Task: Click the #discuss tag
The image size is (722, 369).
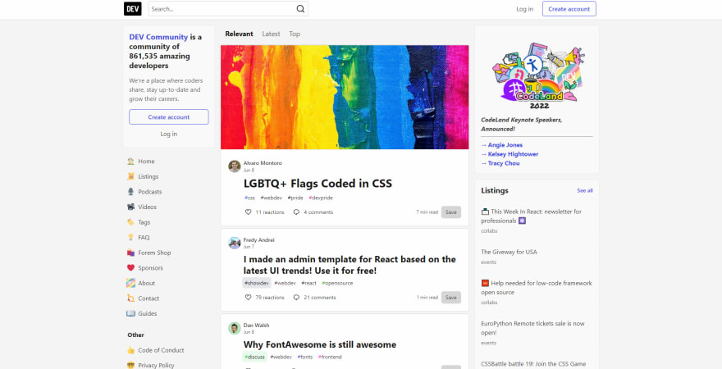Action: [x=254, y=357]
